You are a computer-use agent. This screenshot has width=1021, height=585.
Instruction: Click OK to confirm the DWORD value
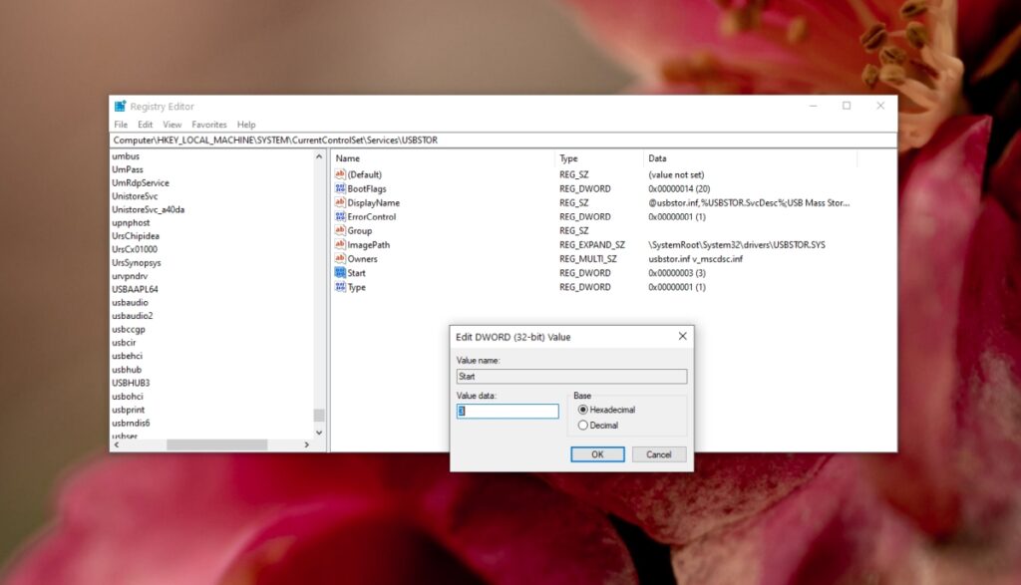pos(595,453)
